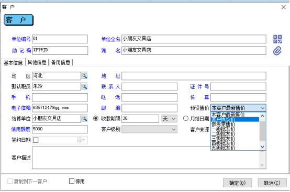Open the 地区 lookup magnifier icon
Screen dimensions: 290x192
click(x=84, y=76)
